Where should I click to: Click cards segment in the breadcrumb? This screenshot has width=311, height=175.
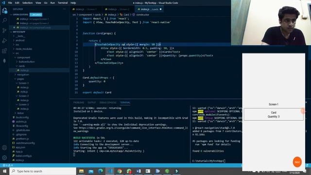pos(98,15)
